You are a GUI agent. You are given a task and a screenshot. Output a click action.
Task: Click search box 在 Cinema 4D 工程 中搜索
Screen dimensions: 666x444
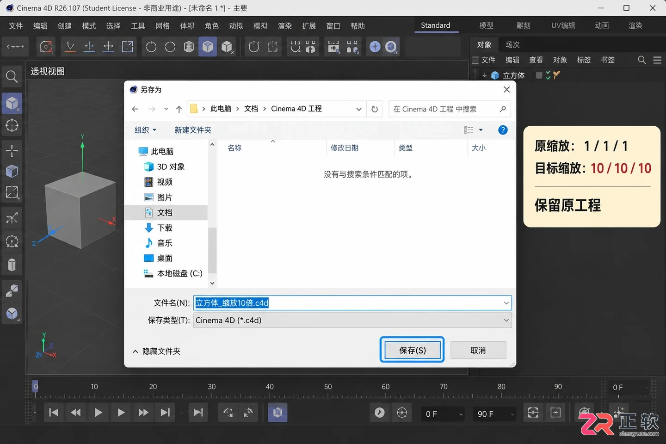click(x=450, y=109)
